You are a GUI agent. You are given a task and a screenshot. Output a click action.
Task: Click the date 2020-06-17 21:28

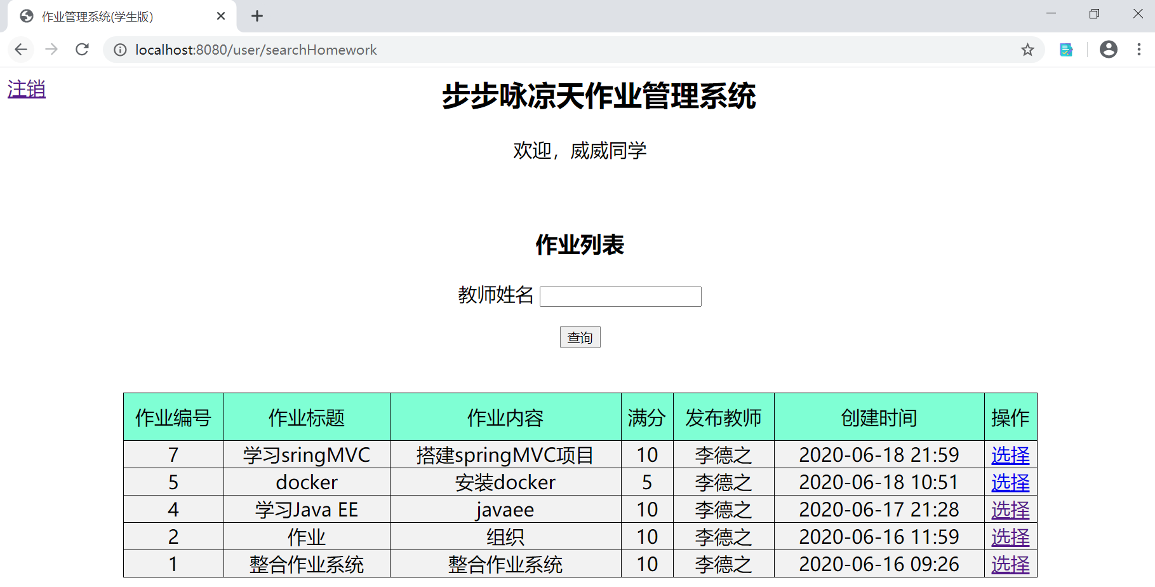pos(879,509)
